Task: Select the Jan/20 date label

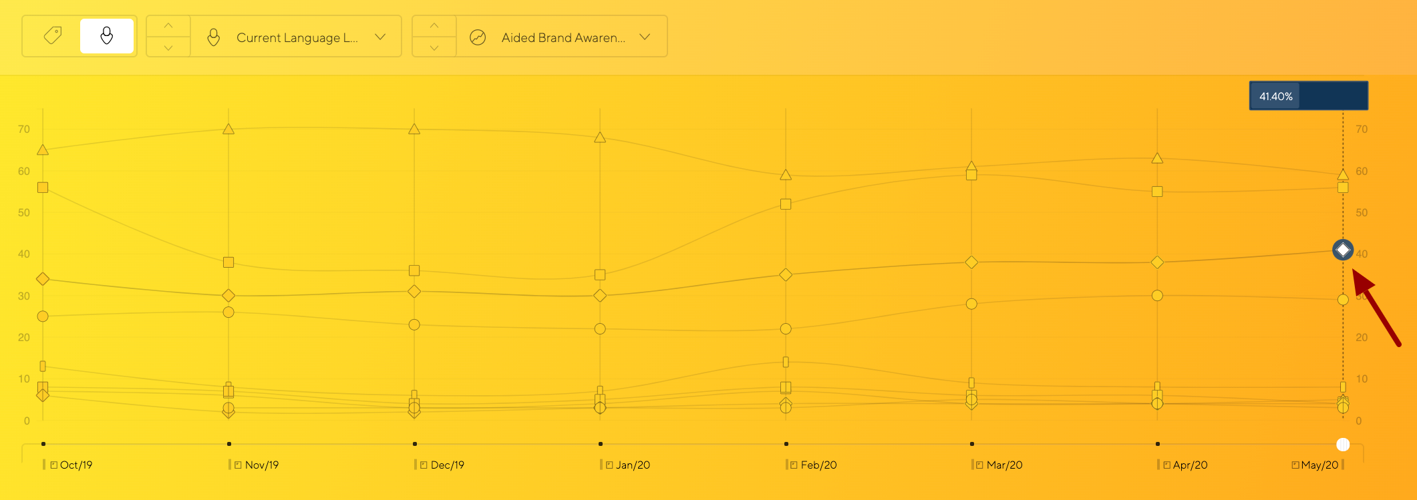Action: (632, 465)
